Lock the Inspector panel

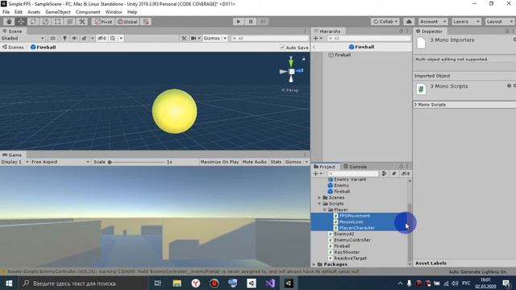click(507, 31)
